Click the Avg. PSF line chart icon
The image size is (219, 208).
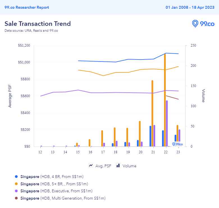click(91, 166)
